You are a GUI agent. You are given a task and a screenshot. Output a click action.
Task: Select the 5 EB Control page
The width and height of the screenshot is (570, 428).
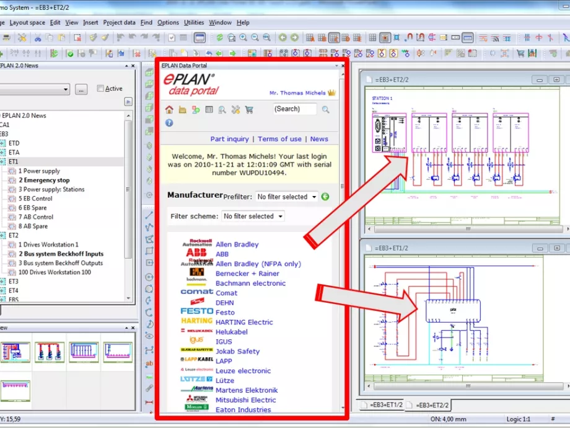pos(35,198)
